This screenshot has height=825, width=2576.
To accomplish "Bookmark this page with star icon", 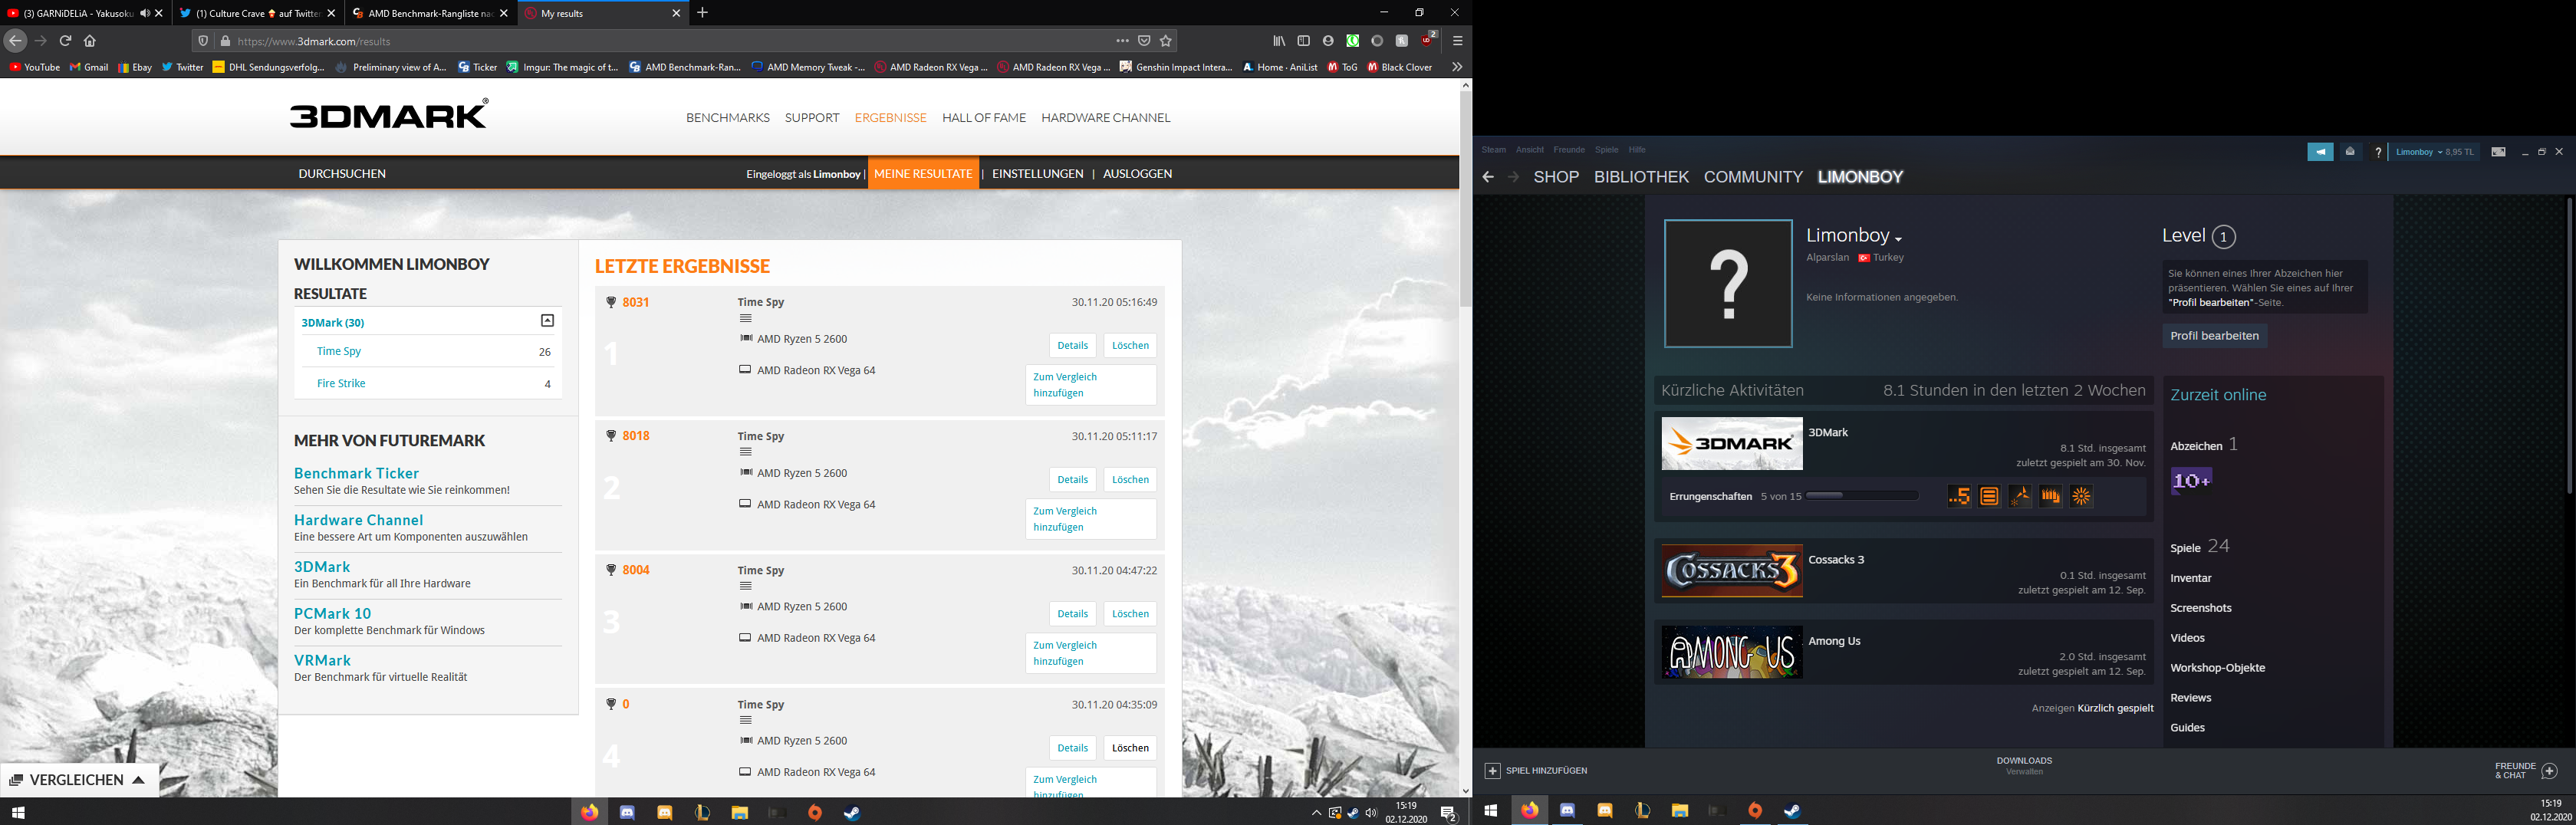I will coord(1166,41).
